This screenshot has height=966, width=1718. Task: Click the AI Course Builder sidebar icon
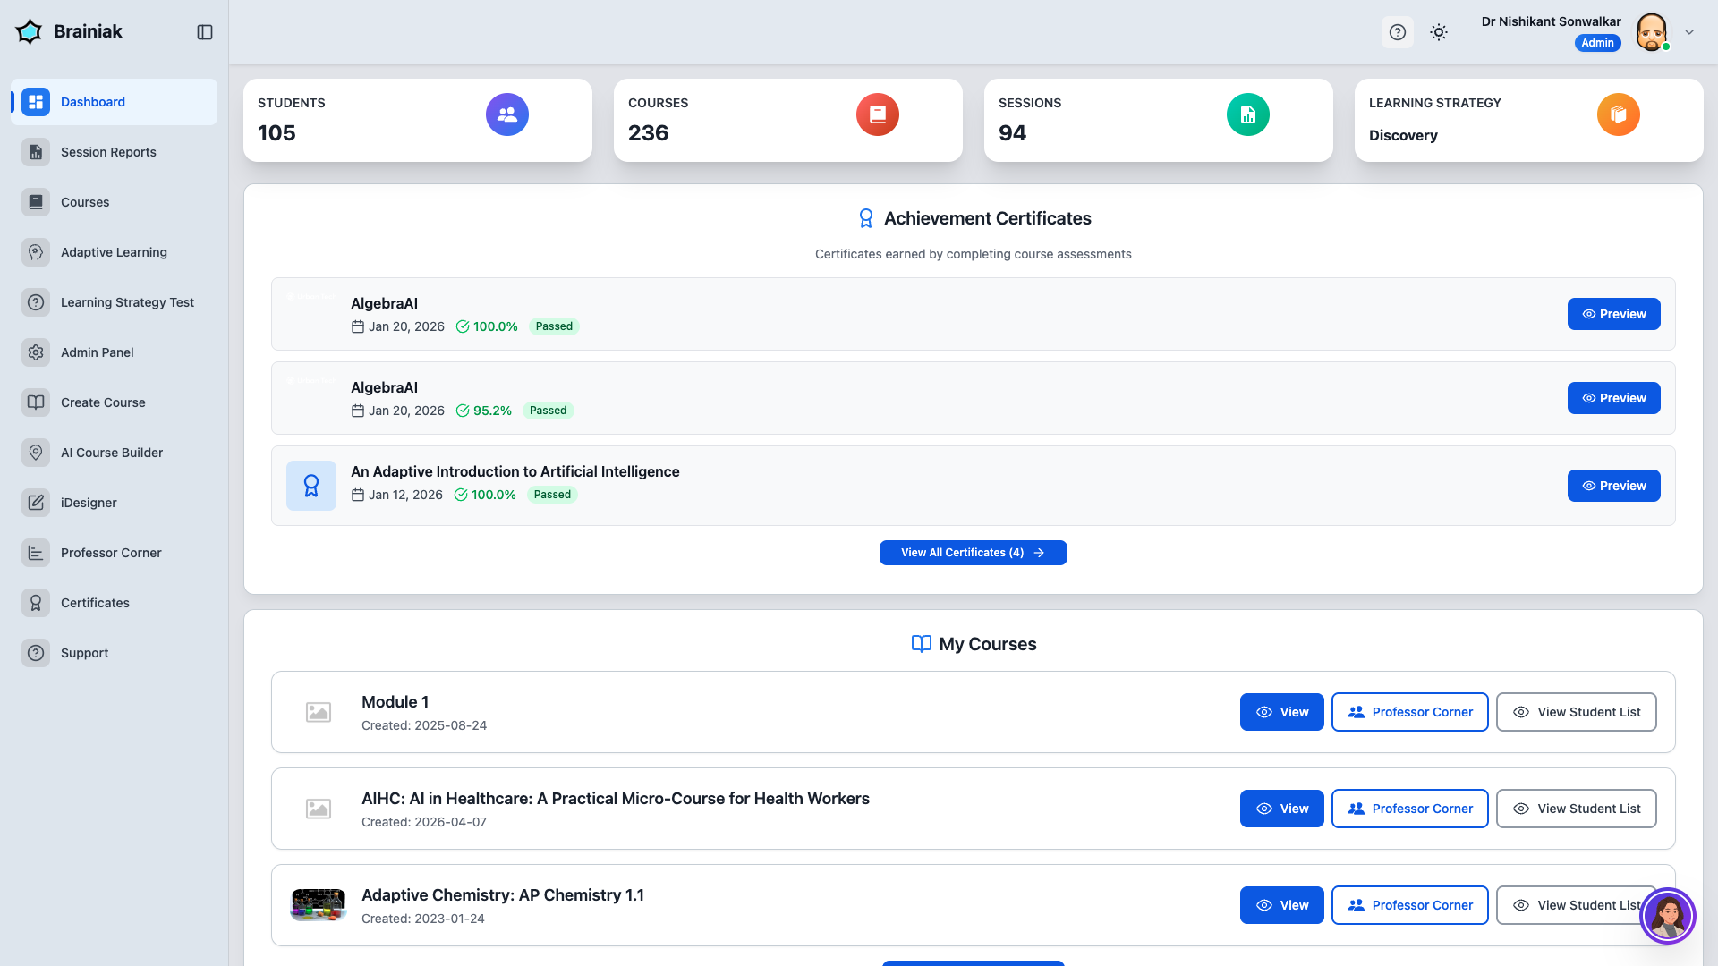[x=36, y=453]
